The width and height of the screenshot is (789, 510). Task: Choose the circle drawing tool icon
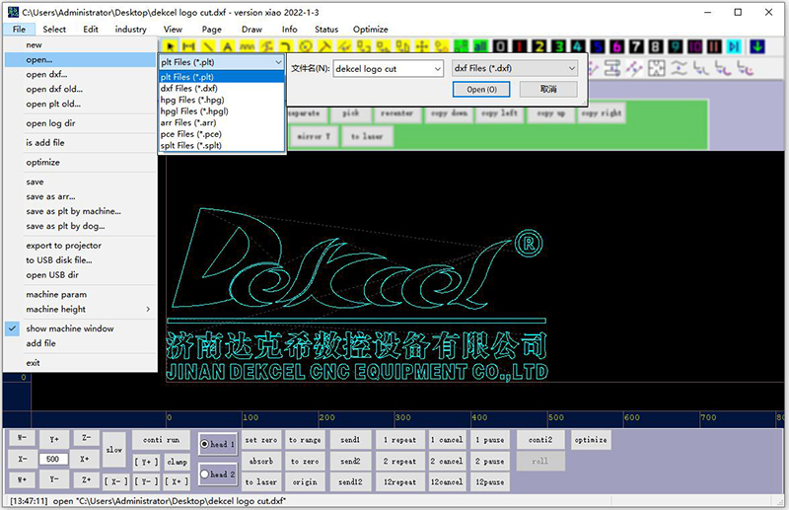pos(305,46)
